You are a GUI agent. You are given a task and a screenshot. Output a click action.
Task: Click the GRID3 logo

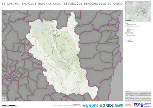pos(107,105)
